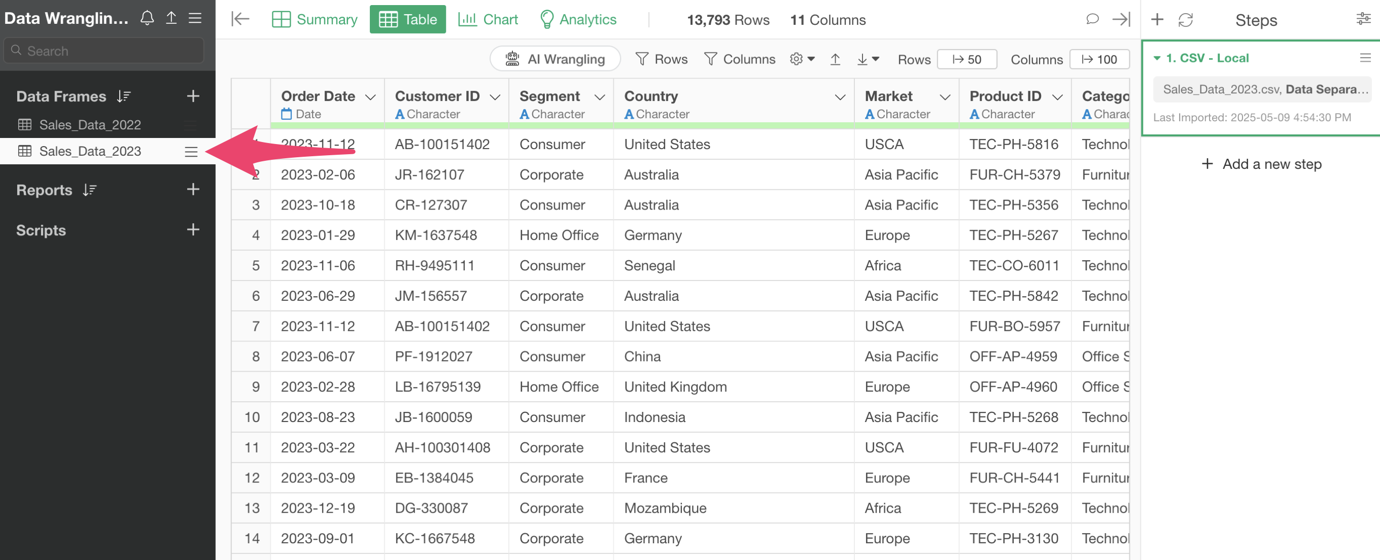Open the Steps settings sliders icon
This screenshot has width=1380, height=560.
tap(1363, 19)
